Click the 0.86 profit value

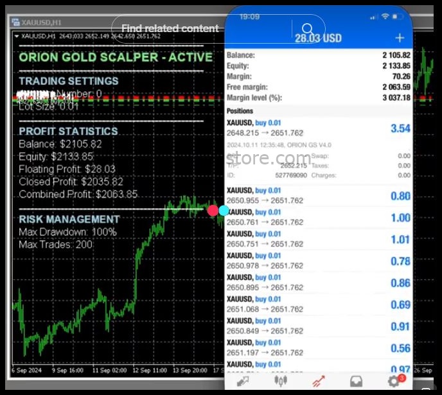click(x=400, y=283)
